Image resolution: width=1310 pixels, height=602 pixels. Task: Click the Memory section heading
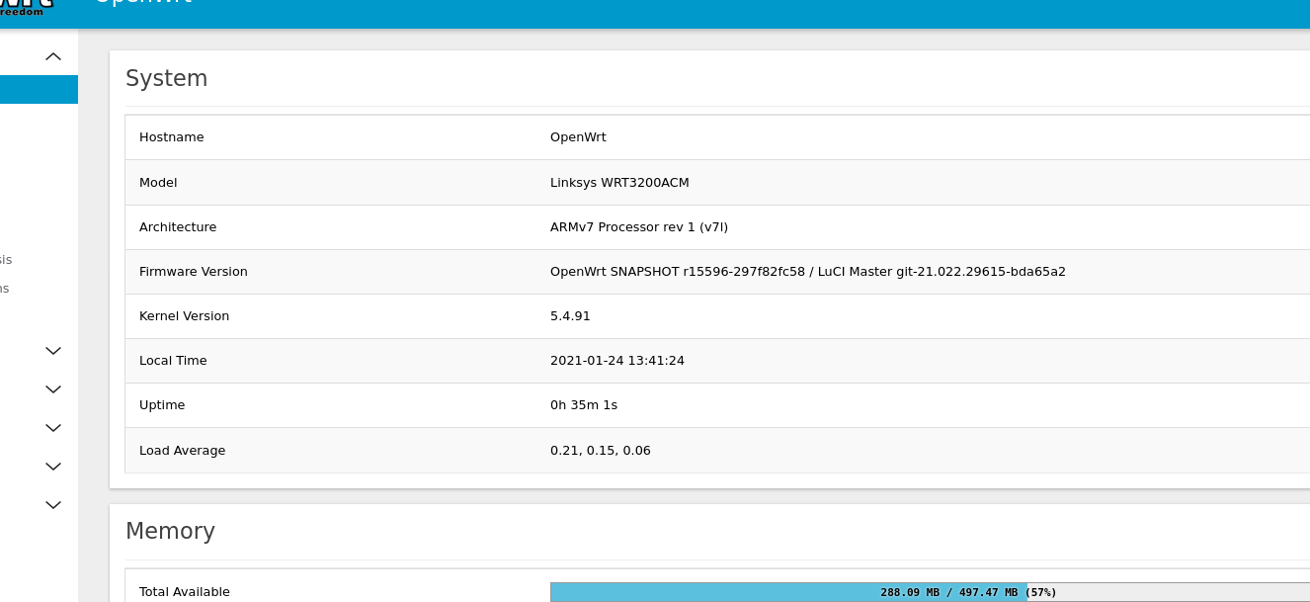click(x=170, y=531)
